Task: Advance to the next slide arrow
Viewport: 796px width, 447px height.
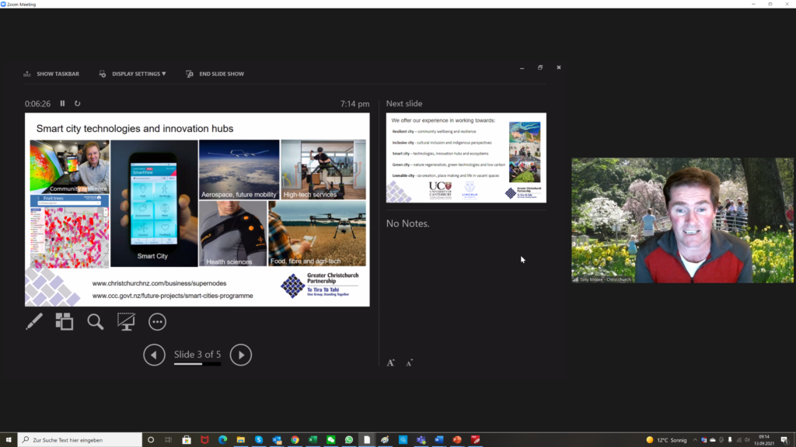Action: tap(241, 355)
